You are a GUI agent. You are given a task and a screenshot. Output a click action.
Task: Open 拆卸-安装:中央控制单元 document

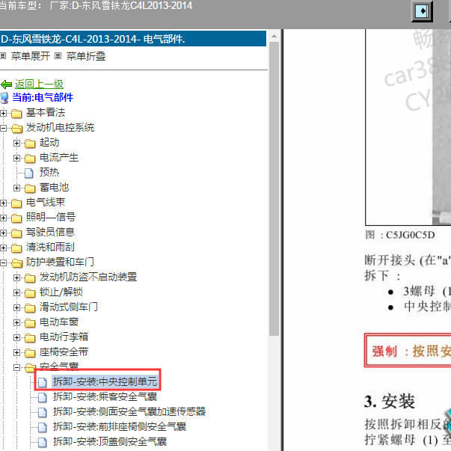[105, 381]
